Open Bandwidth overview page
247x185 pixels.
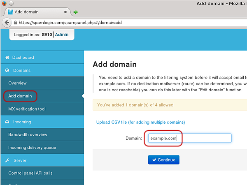point(42,134)
